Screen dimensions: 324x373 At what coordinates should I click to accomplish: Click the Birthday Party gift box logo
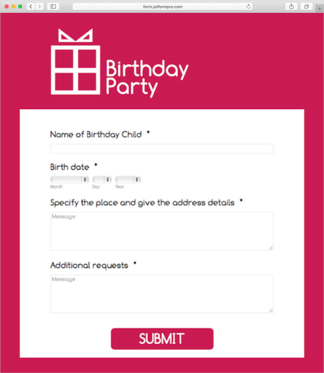pyautogui.click(x=75, y=62)
